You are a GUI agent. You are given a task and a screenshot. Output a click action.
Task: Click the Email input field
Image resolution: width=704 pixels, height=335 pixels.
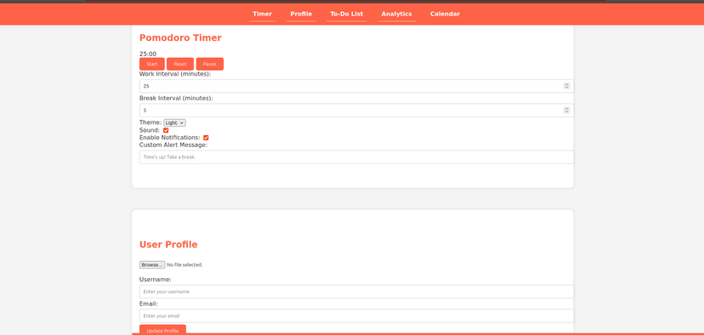tap(356, 315)
